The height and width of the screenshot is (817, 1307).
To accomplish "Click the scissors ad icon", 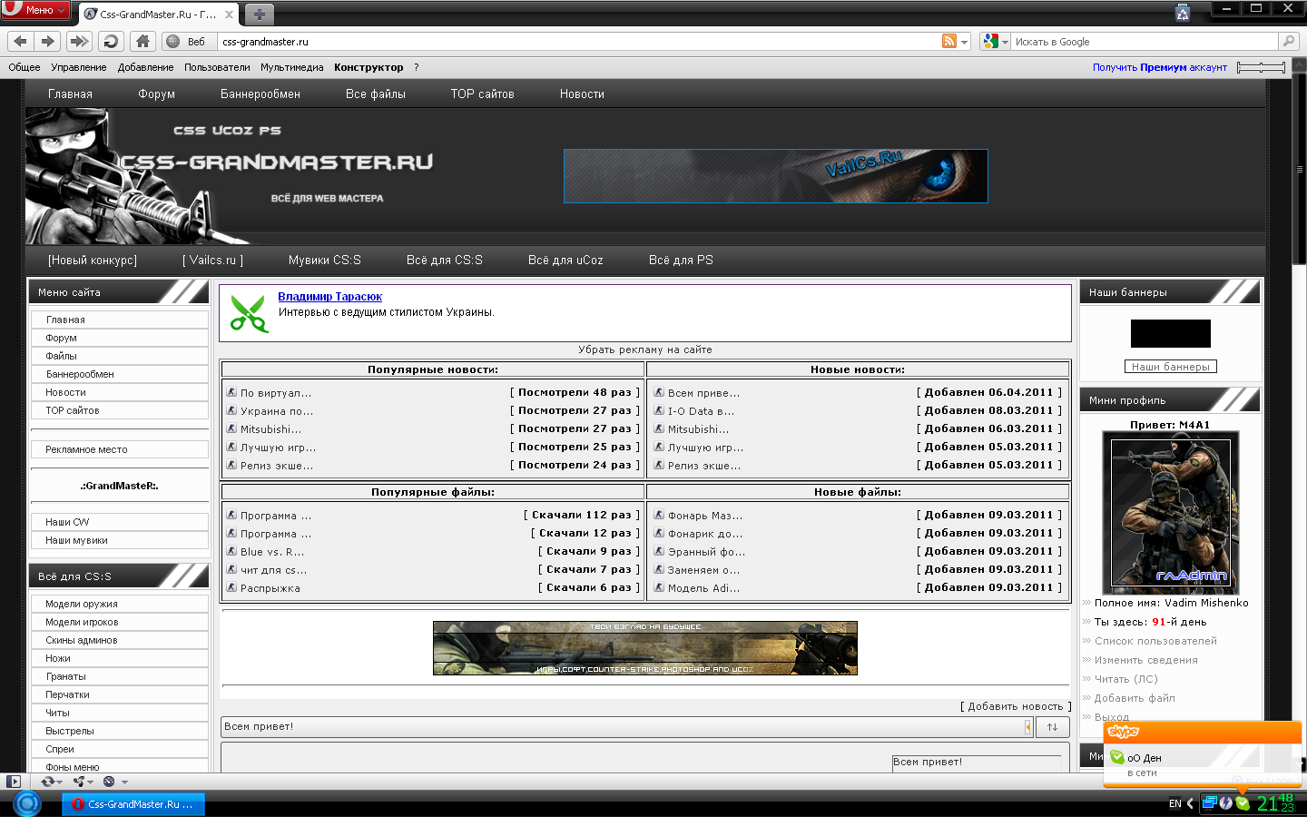I will (248, 313).
